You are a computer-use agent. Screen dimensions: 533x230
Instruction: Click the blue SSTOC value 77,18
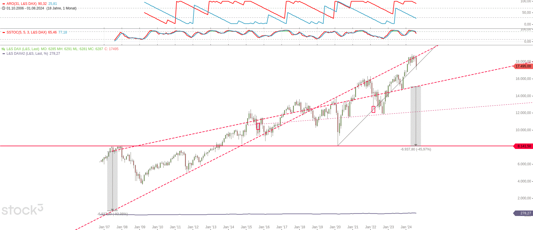pos(63,32)
